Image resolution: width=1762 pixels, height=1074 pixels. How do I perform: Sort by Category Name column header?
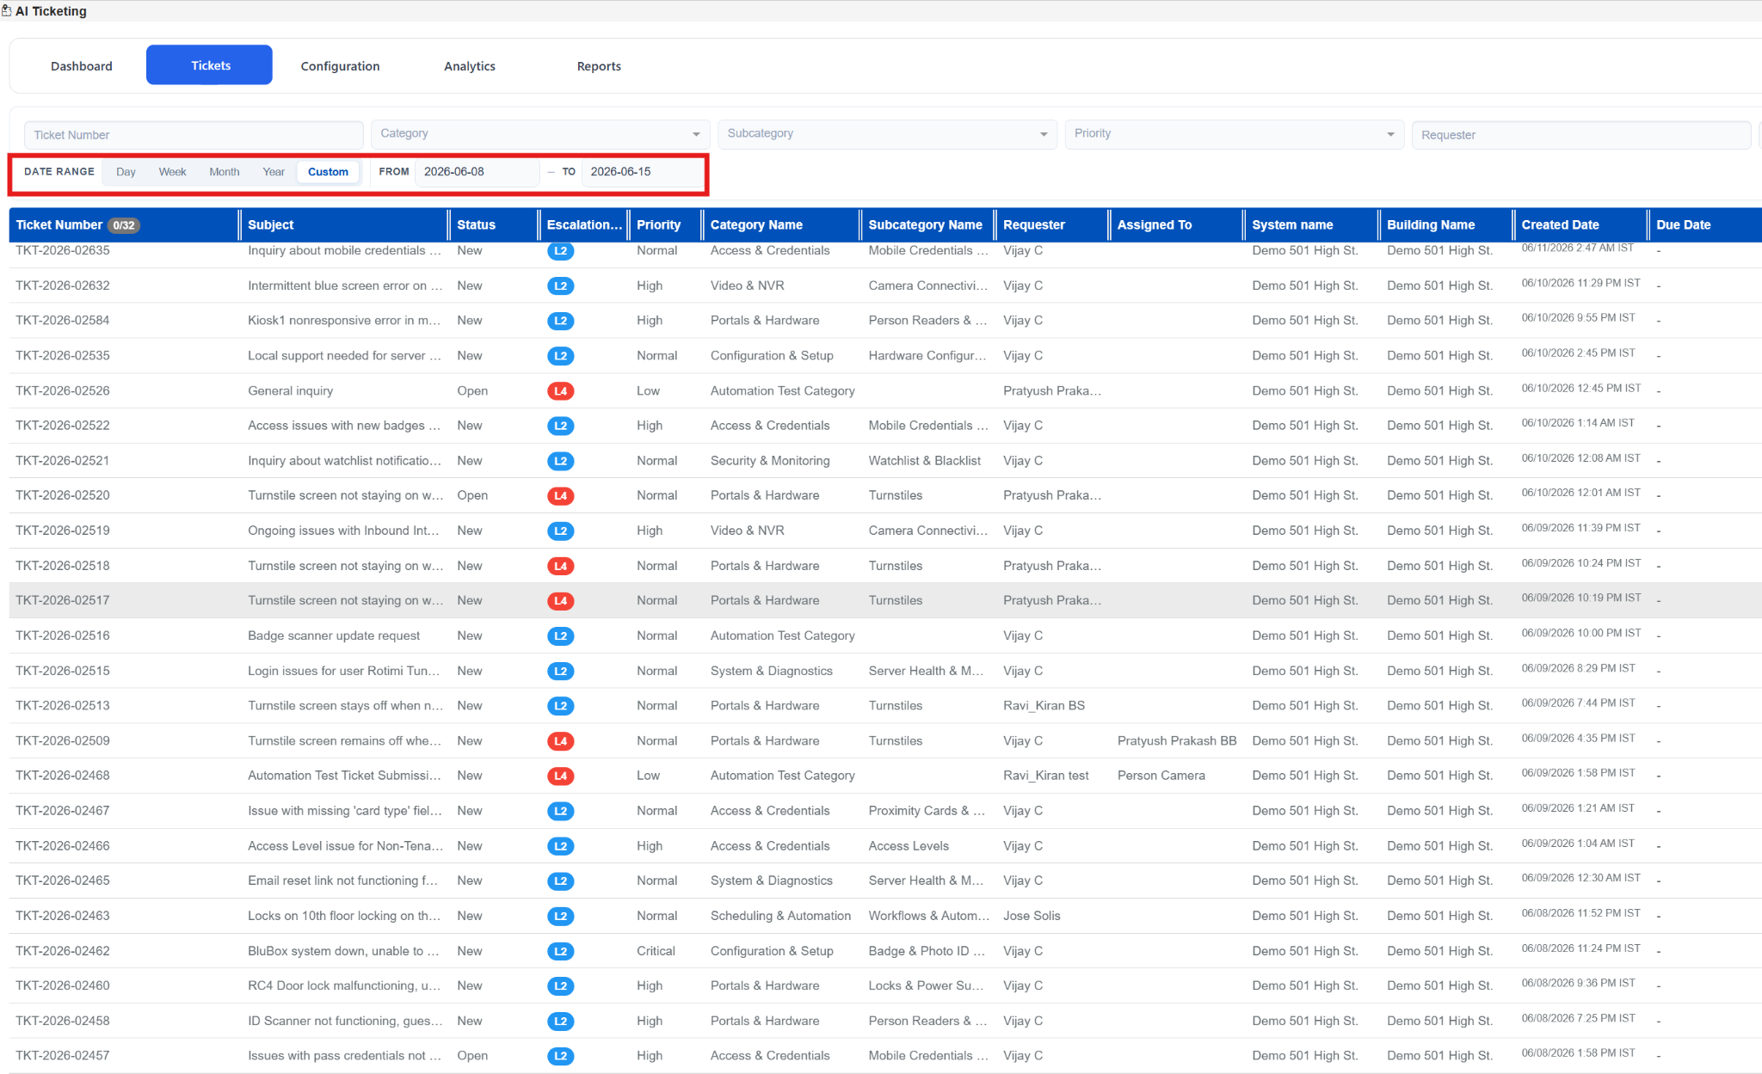point(756,225)
